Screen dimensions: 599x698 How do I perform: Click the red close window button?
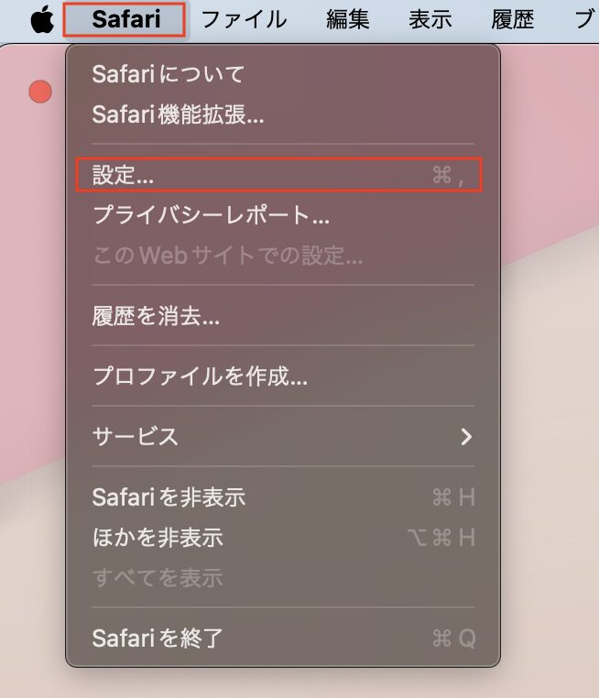[40, 92]
